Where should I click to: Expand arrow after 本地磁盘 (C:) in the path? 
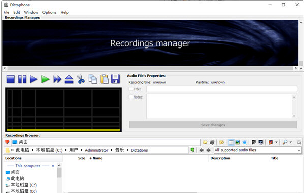click(66, 150)
